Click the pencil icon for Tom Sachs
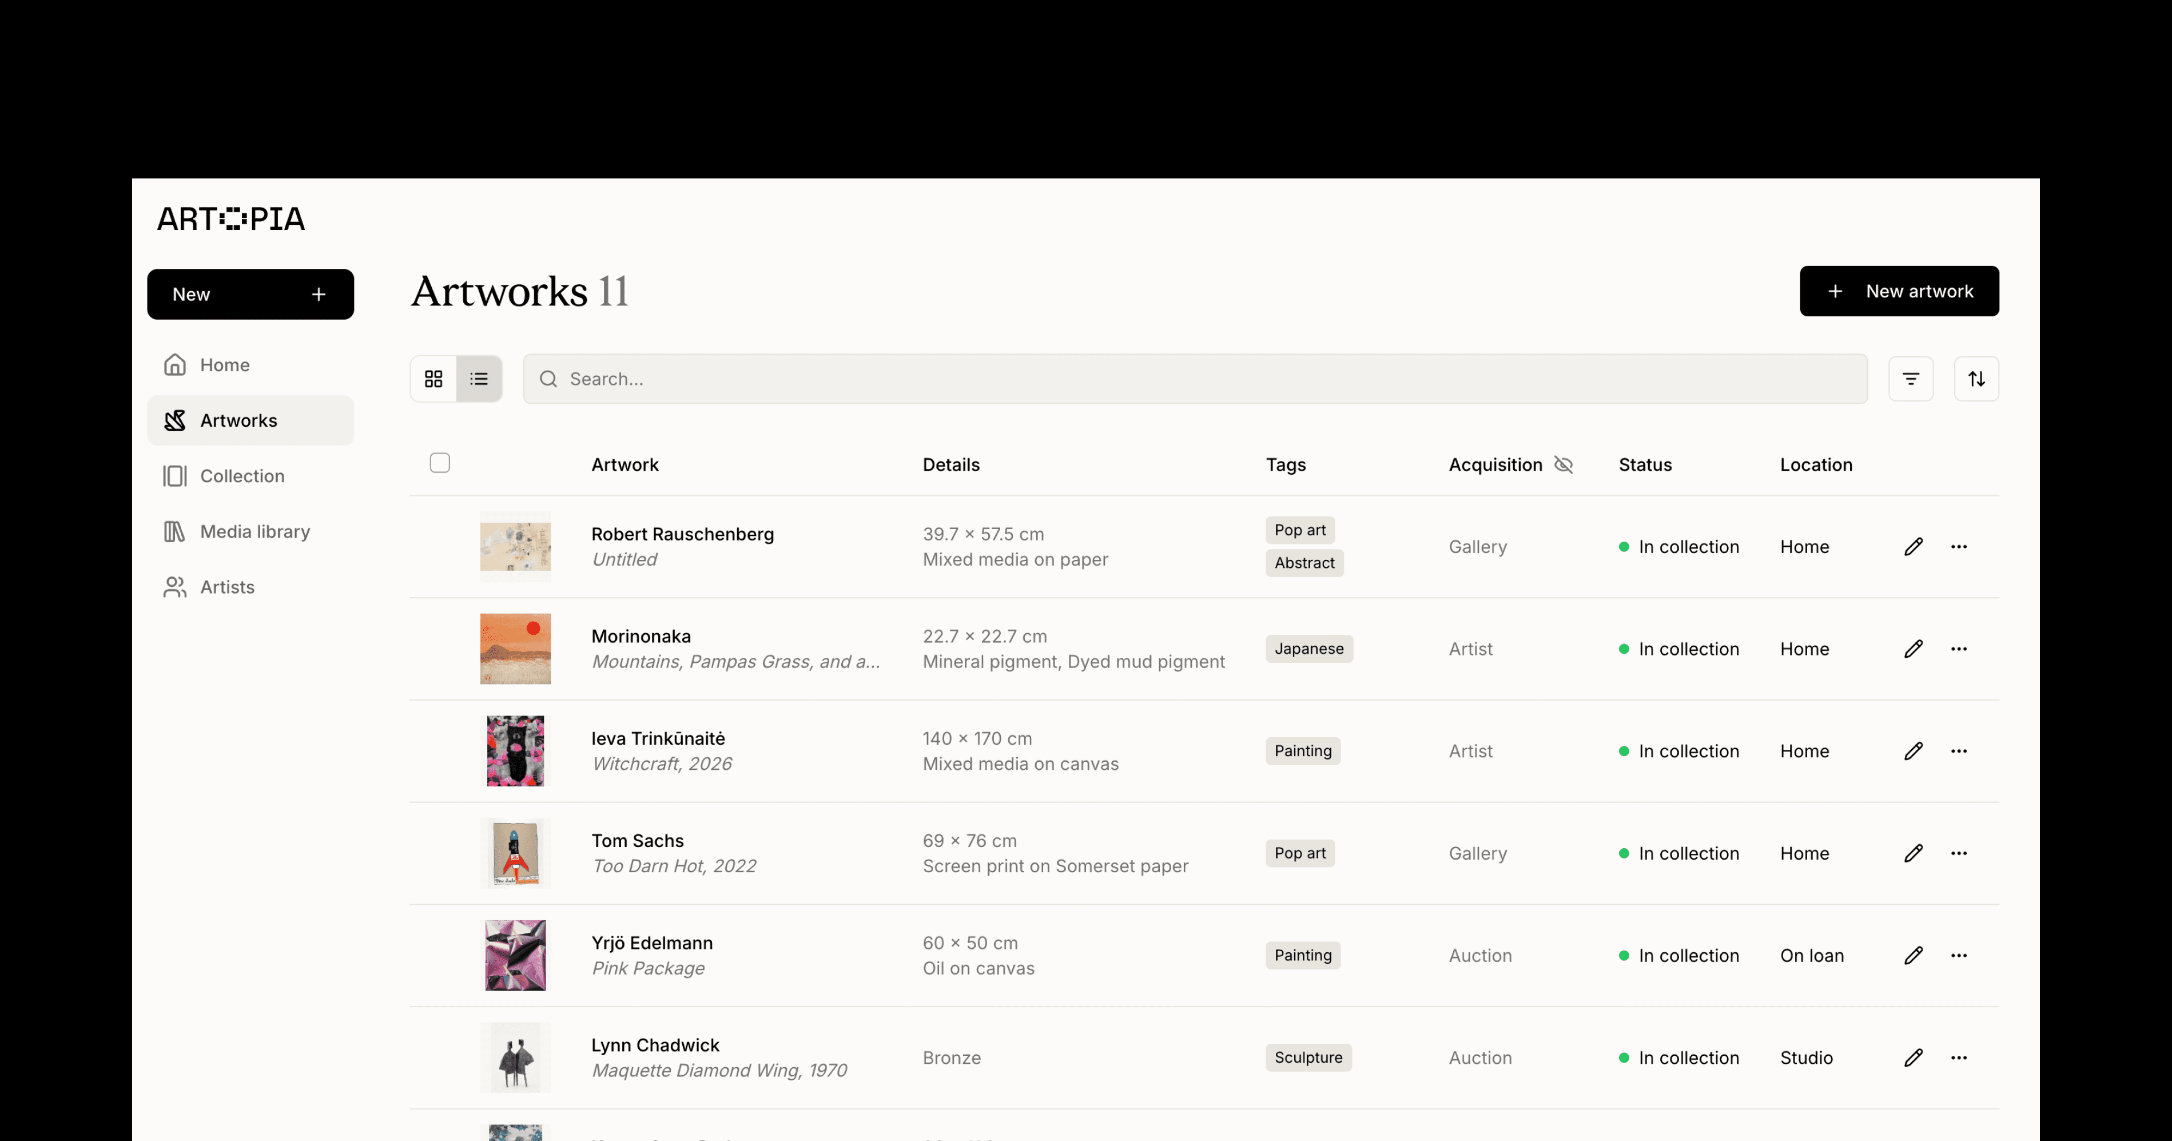The height and width of the screenshot is (1141, 2172). tap(1913, 853)
